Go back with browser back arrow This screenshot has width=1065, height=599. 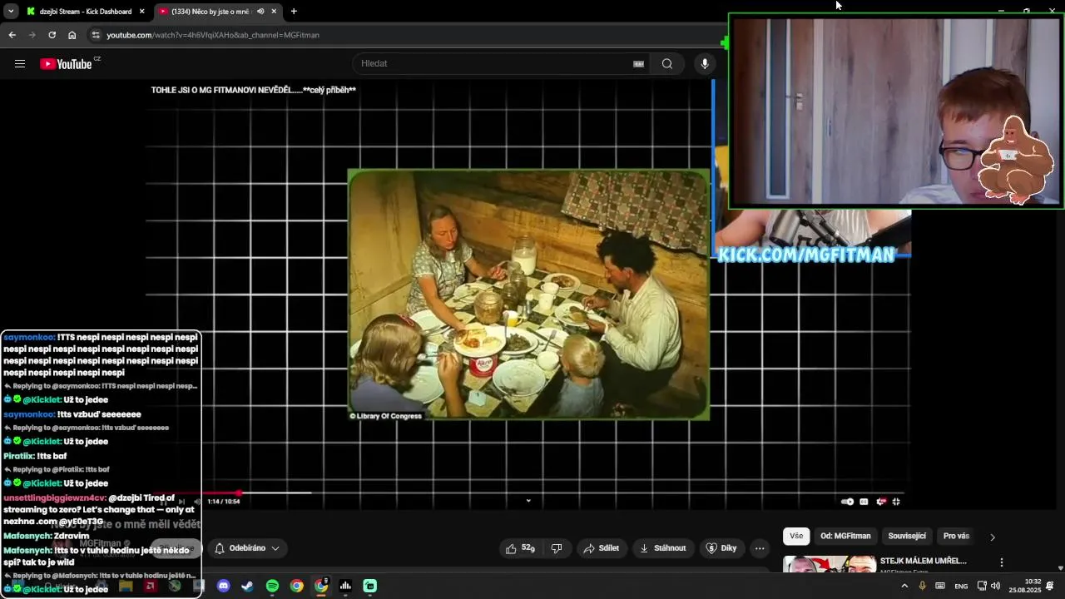pyautogui.click(x=12, y=35)
